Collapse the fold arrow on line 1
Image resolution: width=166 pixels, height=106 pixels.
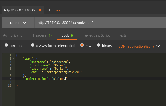coord(13,55)
